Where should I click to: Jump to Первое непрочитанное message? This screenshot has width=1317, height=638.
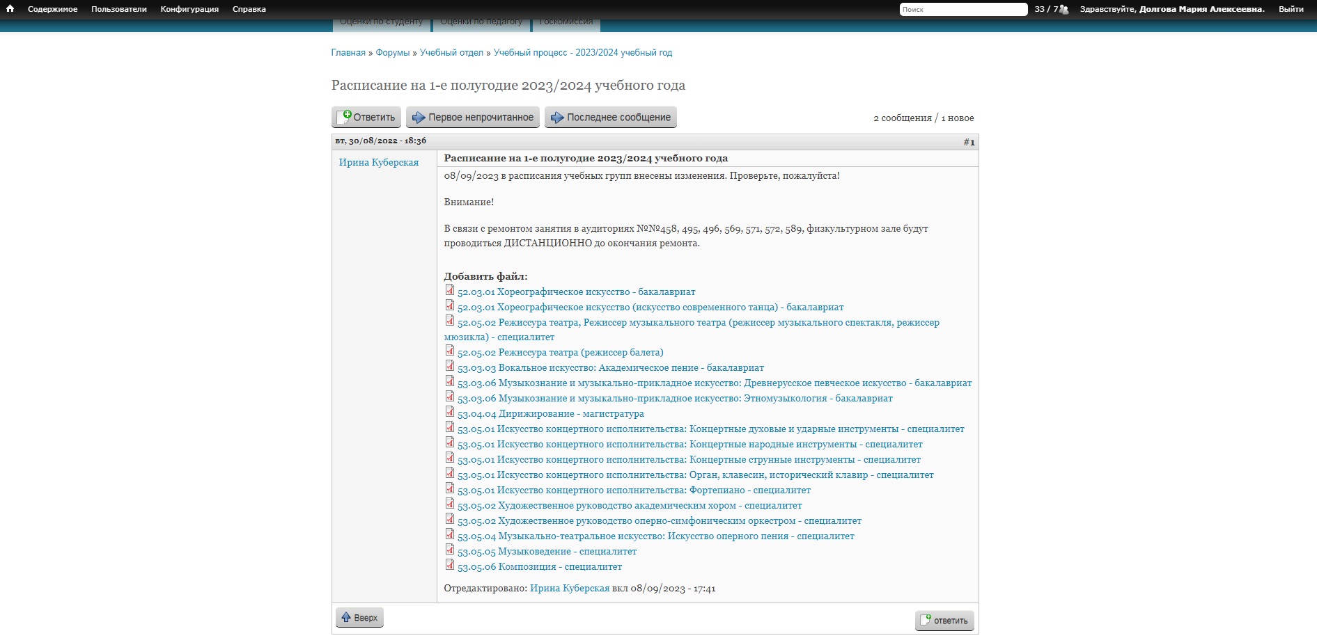pyautogui.click(x=473, y=118)
